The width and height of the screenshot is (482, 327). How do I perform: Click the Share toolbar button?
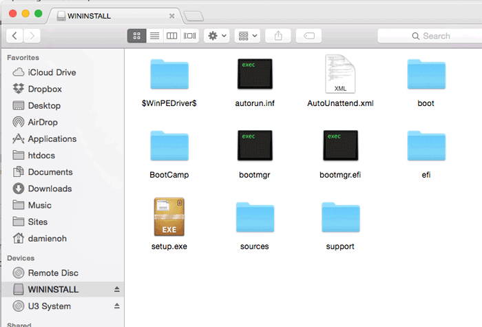click(x=278, y=36)
